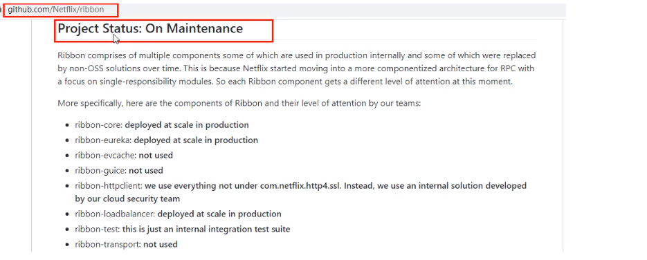Image resolution: width=647 pixels, height=260 pixels.
Task: Click the ribbon-guice list item
Action: point(119,171)
